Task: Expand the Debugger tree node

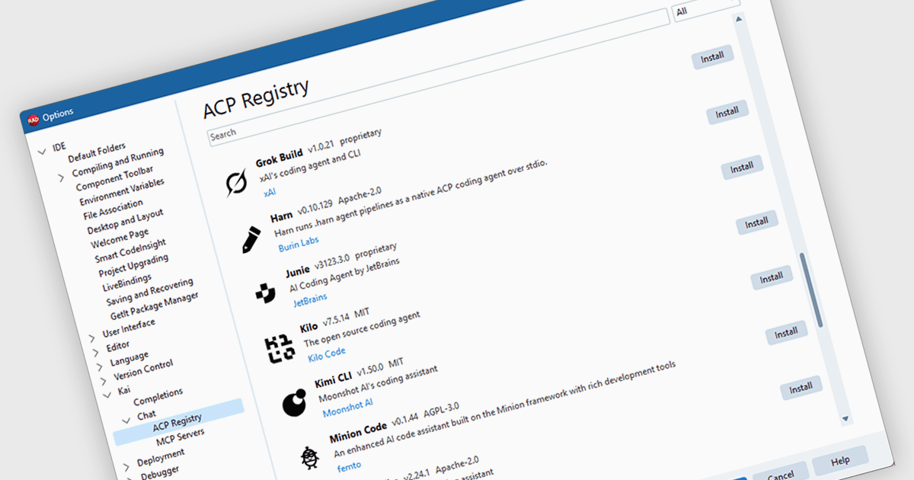Action: [130, 478]
